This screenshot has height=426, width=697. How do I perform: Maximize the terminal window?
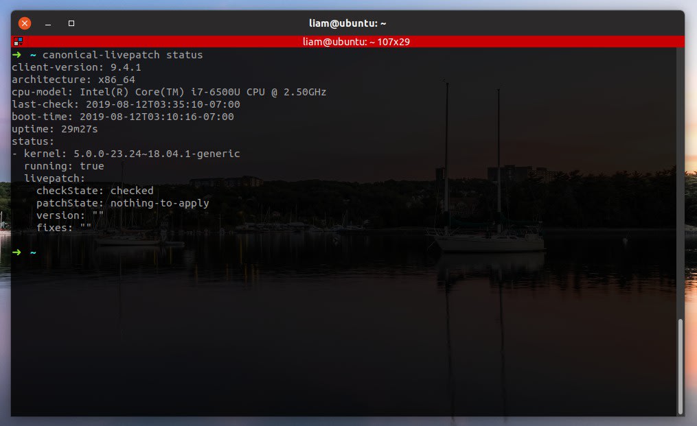(x=71, y=23)
